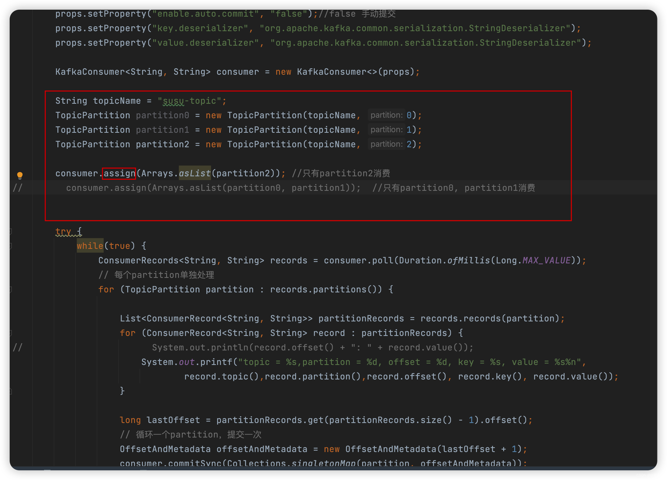Click the "long" keyword
The height and width of the screenshot is (480, 667).
click(130, 420)
